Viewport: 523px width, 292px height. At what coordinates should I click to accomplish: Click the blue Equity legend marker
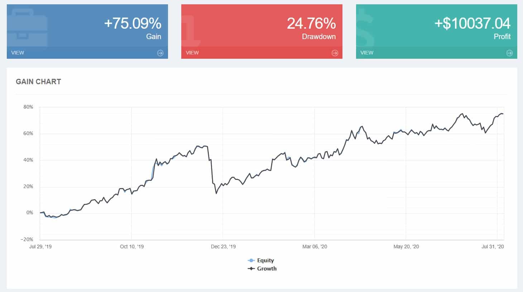click(x=251, y=260)
